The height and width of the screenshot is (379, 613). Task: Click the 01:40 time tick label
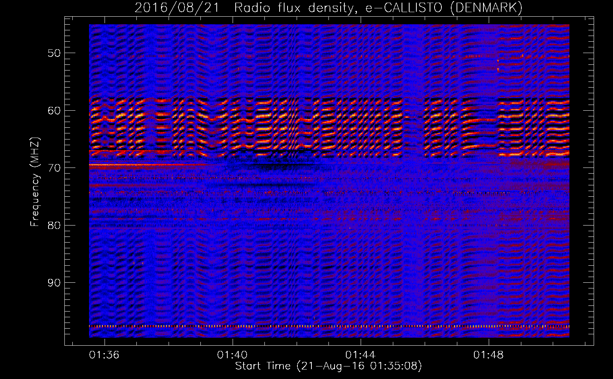tap(232, 355)
